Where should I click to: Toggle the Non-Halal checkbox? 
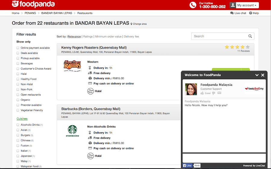coord(18,84)
